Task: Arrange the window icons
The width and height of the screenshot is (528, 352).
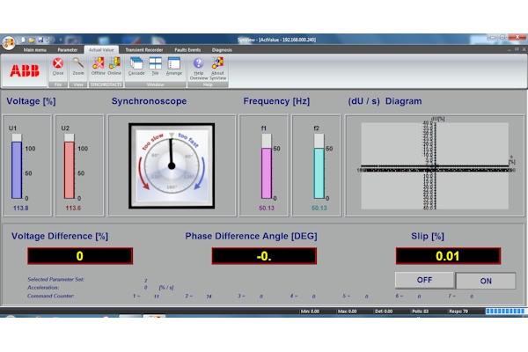Action: click(173, 65)
